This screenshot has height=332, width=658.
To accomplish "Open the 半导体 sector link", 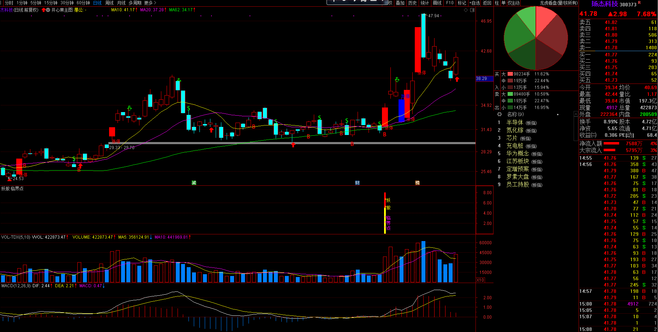I will tap(515, 122).
